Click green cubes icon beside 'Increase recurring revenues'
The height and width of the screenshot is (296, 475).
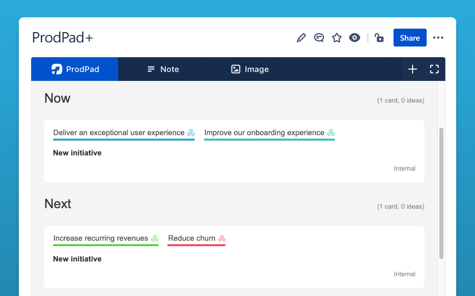click(155, 238)
